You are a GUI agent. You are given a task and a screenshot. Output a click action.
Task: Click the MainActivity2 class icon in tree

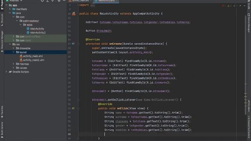coord(28,33)
